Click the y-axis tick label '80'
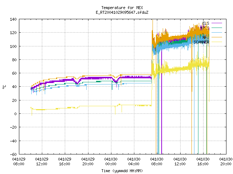Image resolution: width=233 pixels, height=174 pixels. click(x=14, y=60)
